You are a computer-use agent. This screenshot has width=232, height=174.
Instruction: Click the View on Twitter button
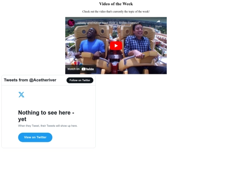[x=35, y=137]
